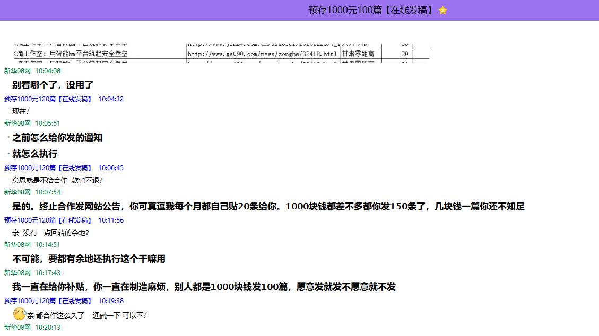The image size is (599, 336).
Task: Click the 甘肃零距离 cell beside the gs090.com URL
Action: [x=358, y=54]
